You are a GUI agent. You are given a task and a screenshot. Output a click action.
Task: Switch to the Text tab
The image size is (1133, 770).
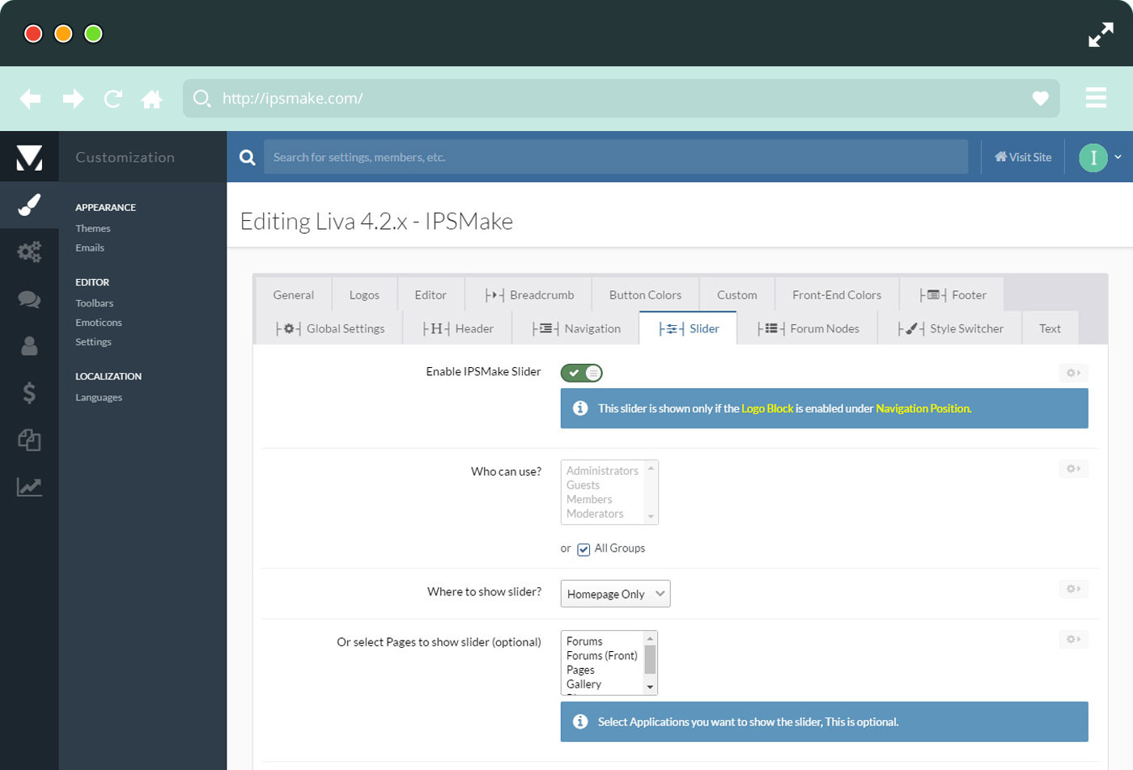click(1050, 328)
